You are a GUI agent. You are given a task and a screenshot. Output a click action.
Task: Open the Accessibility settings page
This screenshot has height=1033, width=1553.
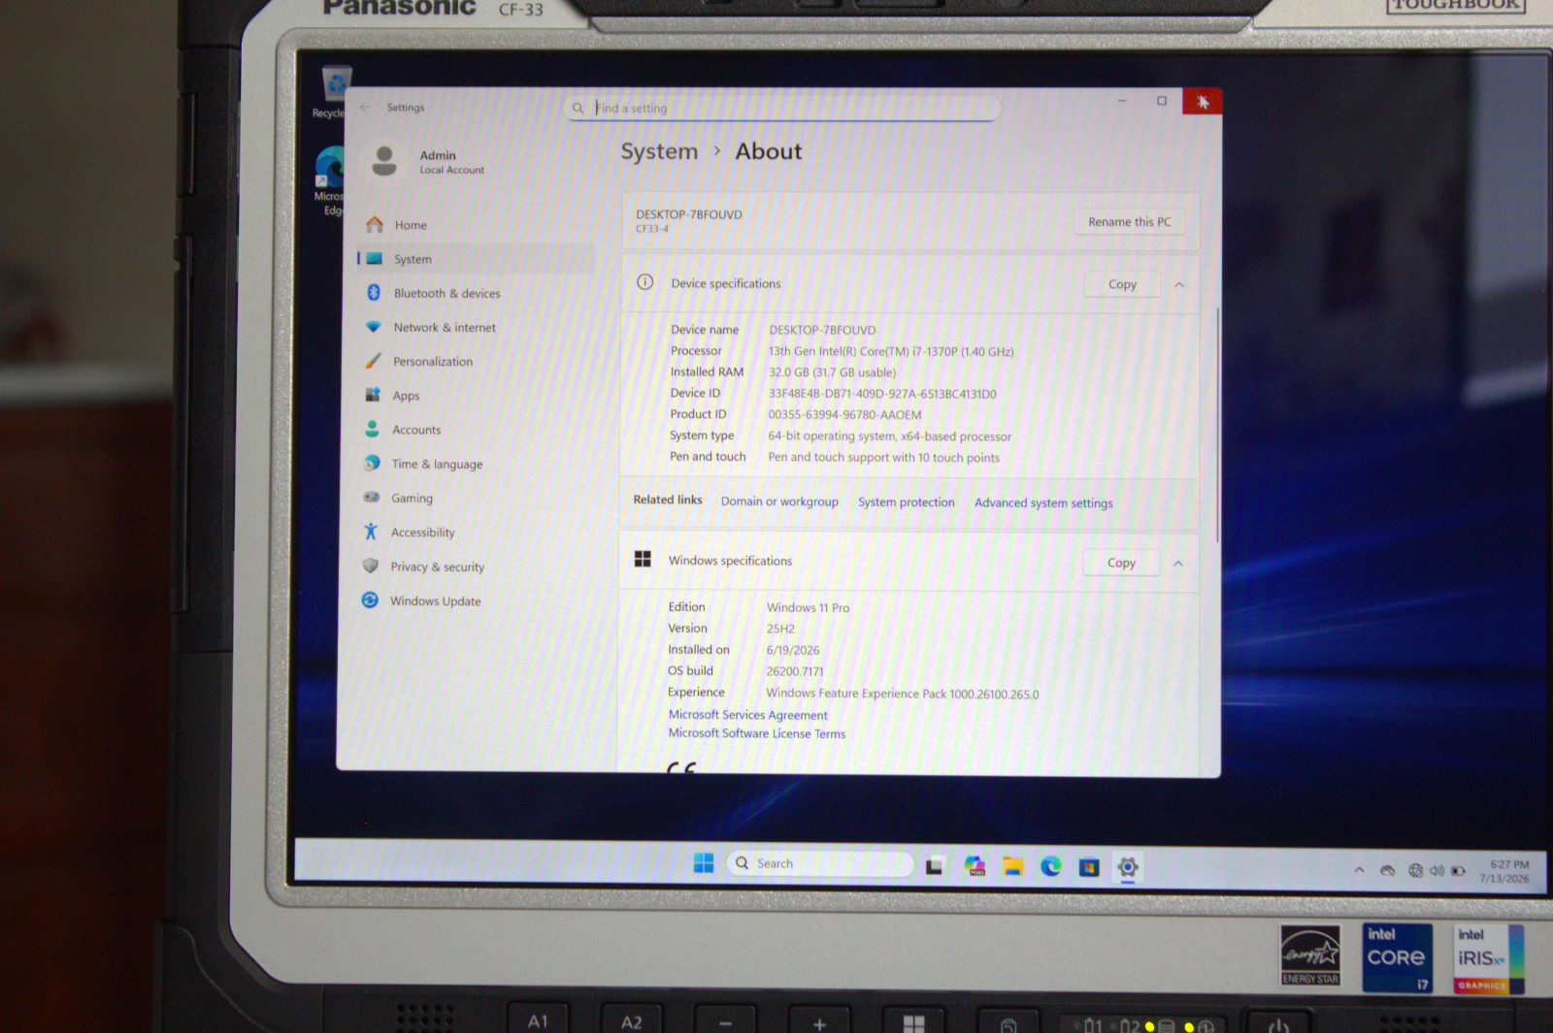click(x=410, y=533)
